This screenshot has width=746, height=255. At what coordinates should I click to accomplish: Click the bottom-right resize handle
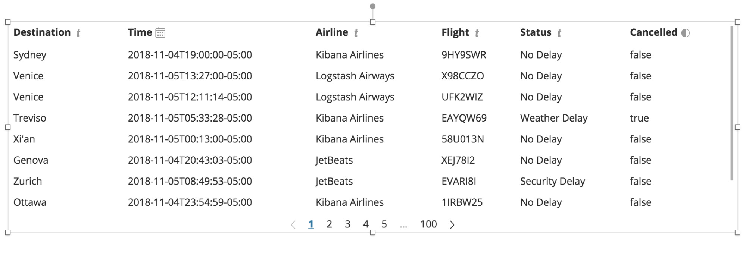(x=737, y=233)
